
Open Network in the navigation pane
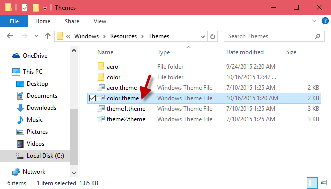pos(29,172)
